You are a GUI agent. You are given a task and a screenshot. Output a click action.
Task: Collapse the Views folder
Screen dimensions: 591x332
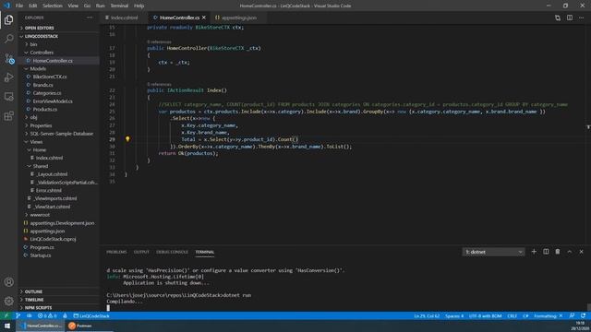click(x=59, y=141)
